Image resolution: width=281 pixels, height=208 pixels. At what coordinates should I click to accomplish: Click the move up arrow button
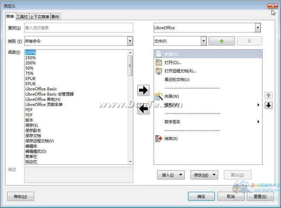[268, 96]
